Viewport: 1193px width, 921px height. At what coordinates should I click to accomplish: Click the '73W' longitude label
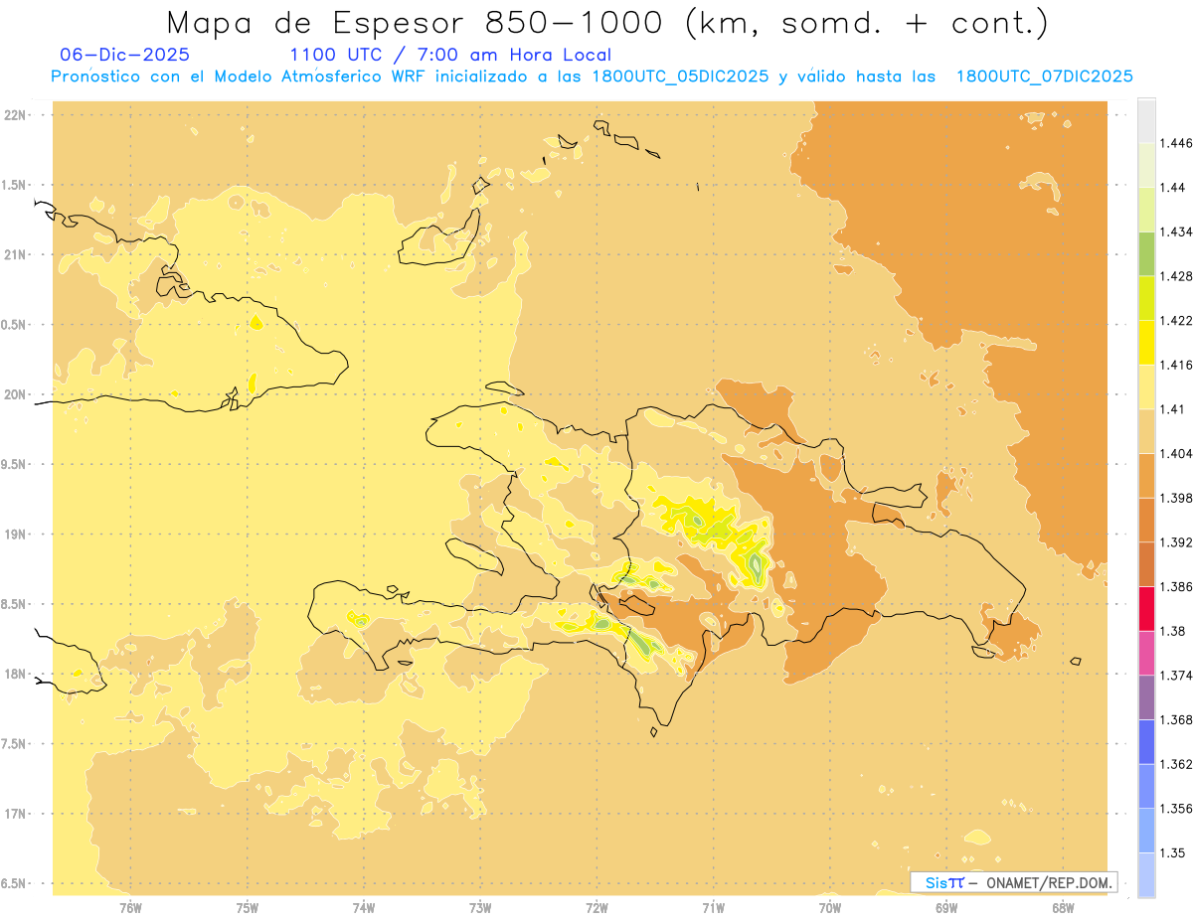click(480, 907)
